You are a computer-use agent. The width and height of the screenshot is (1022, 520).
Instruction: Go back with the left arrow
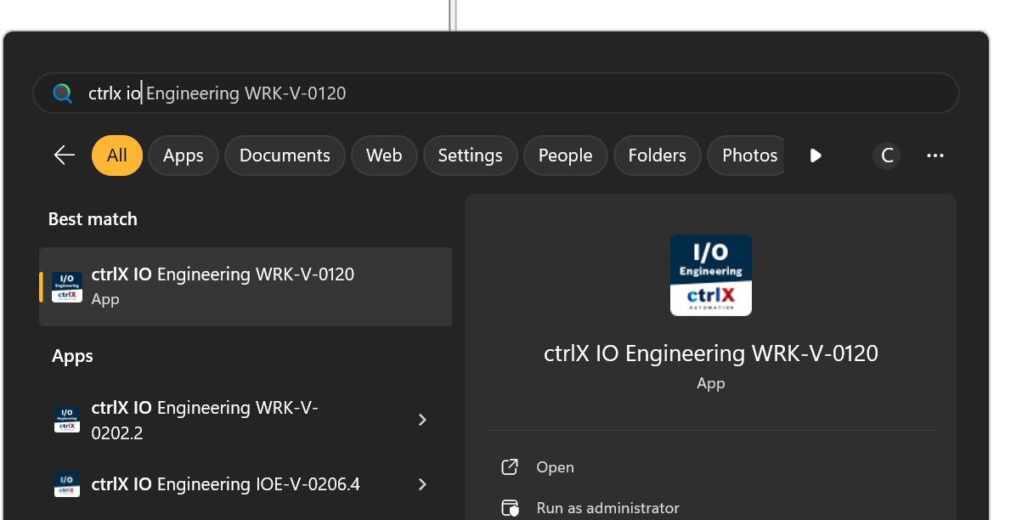pyautogui.click(x=65, y=155)
